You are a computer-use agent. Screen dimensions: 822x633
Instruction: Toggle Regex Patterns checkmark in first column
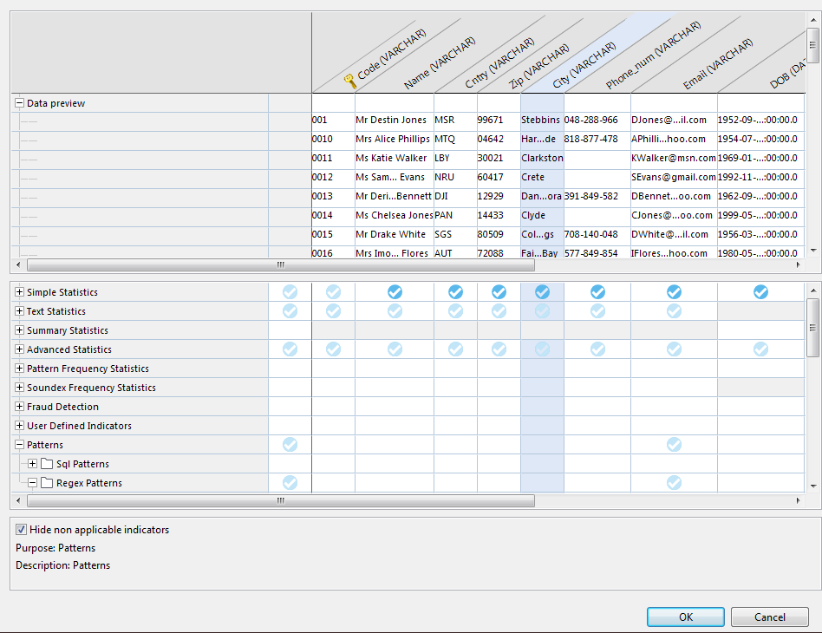click(x=290, y=483)
